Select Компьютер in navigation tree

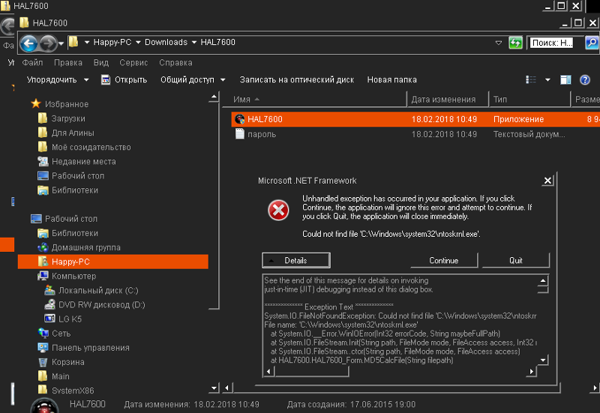[x=67, y=276]
